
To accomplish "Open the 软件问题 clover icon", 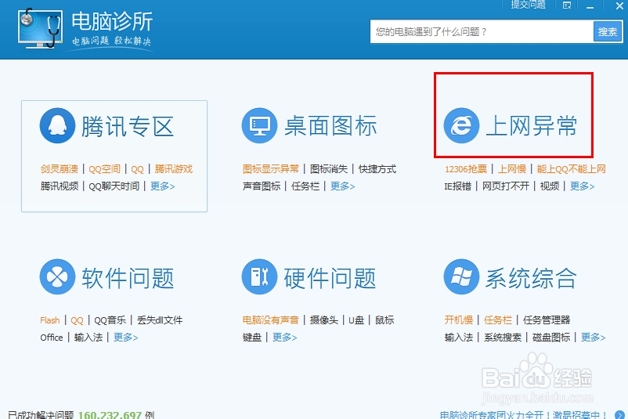I will [x=57, y=276].
